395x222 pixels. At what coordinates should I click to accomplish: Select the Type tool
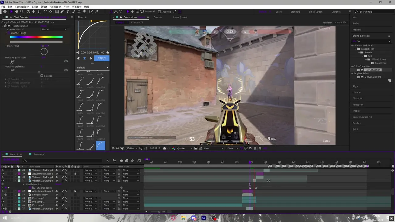click(67, 12)
